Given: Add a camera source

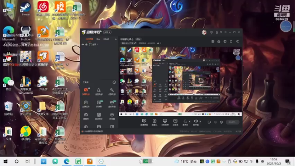Looking at the screenshot, I should [155, 122].
